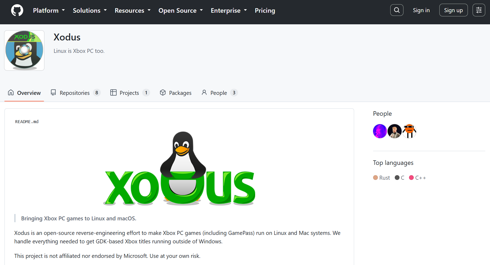This screenshot has height=265, width=490.
Task: Expand the Enterprise dropdown menu
Action: pos(229,11)
